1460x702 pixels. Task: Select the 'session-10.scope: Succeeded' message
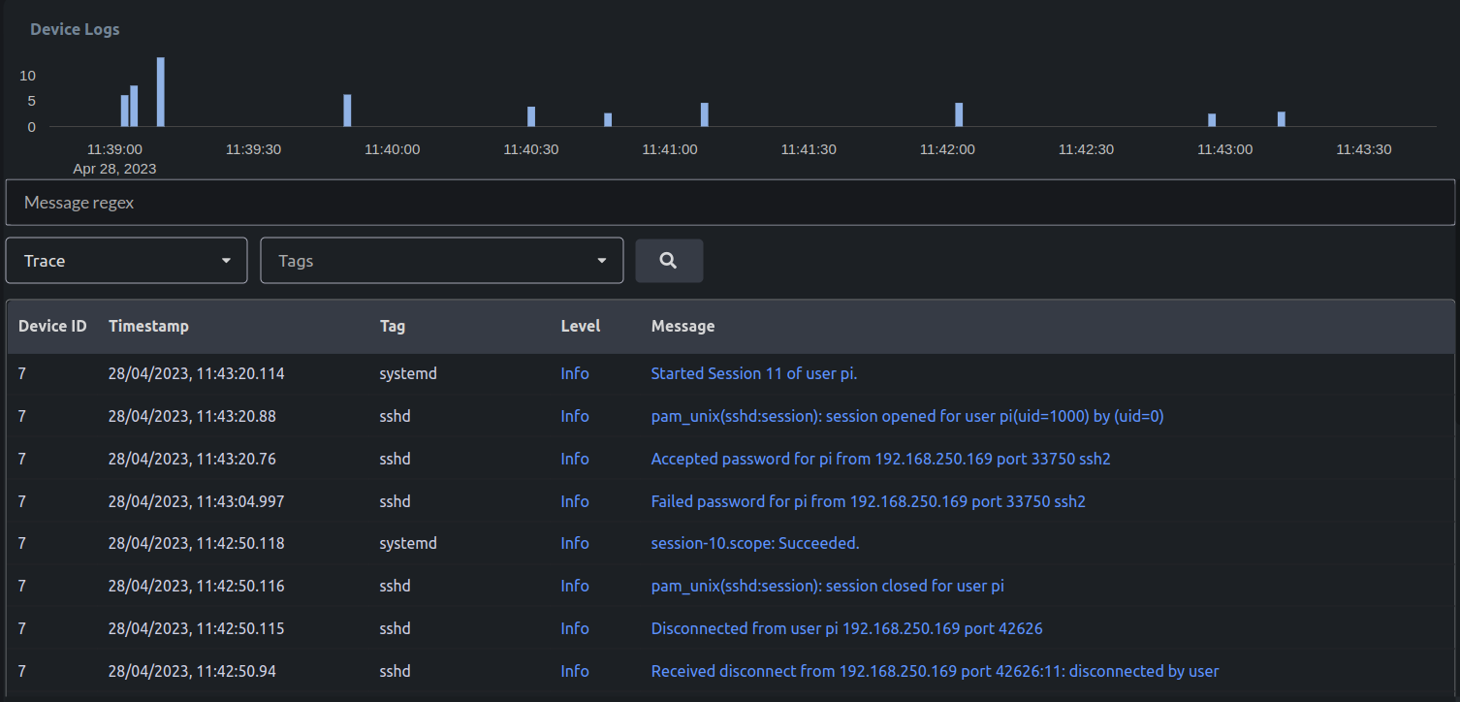pyautogui.click(x=754, y=543)
